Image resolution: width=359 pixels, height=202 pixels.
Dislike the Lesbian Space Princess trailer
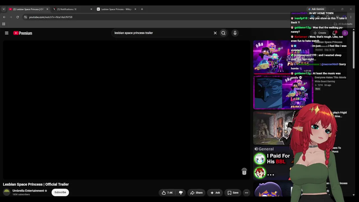pos(181,193)
